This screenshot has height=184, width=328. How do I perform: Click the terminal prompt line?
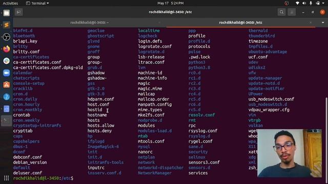[x=43, y=178]
